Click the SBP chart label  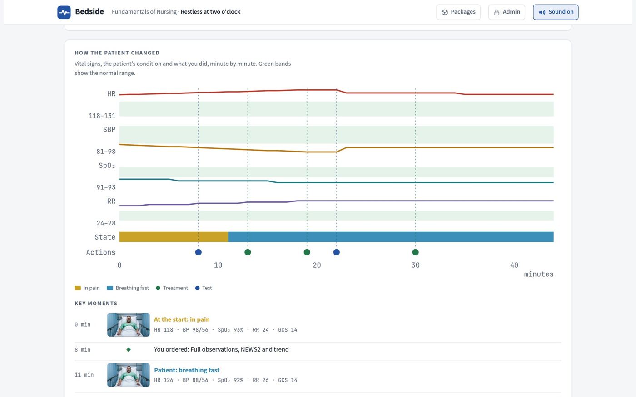pyautogui.click(x=109, y=129)
